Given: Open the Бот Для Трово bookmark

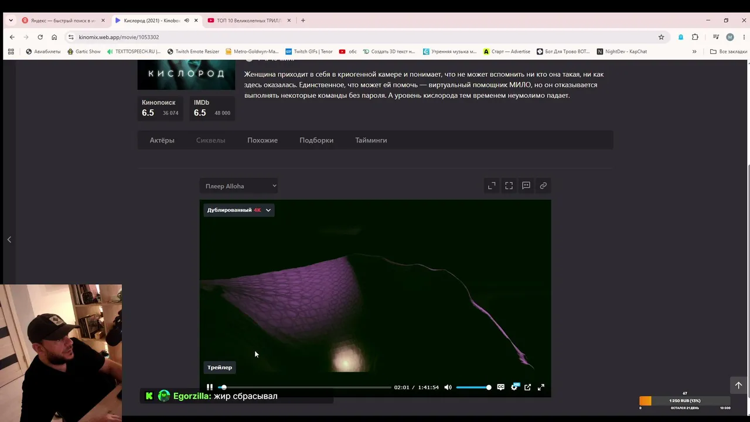Looking at the screenshot, I should point(563,52).
